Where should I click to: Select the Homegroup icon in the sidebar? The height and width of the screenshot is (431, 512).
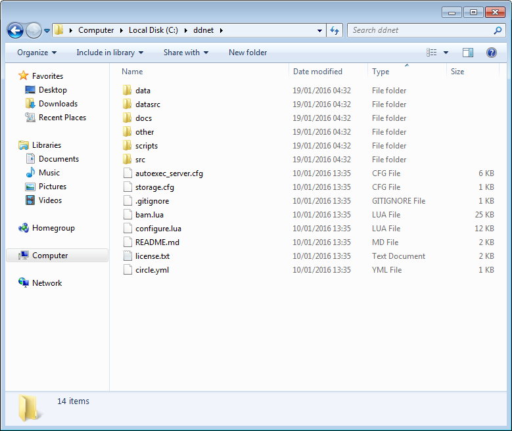pos(24,228)
